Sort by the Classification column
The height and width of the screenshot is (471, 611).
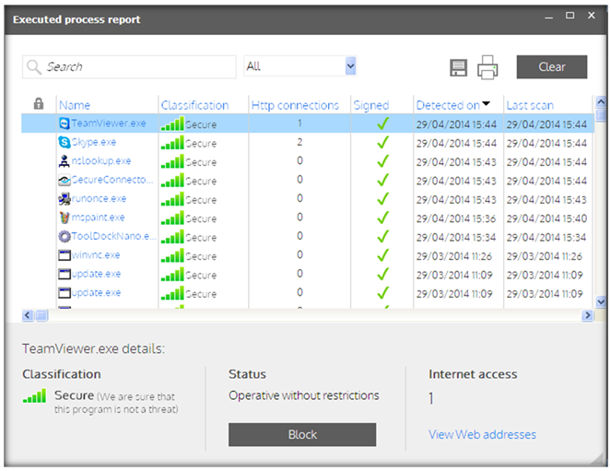194,105
